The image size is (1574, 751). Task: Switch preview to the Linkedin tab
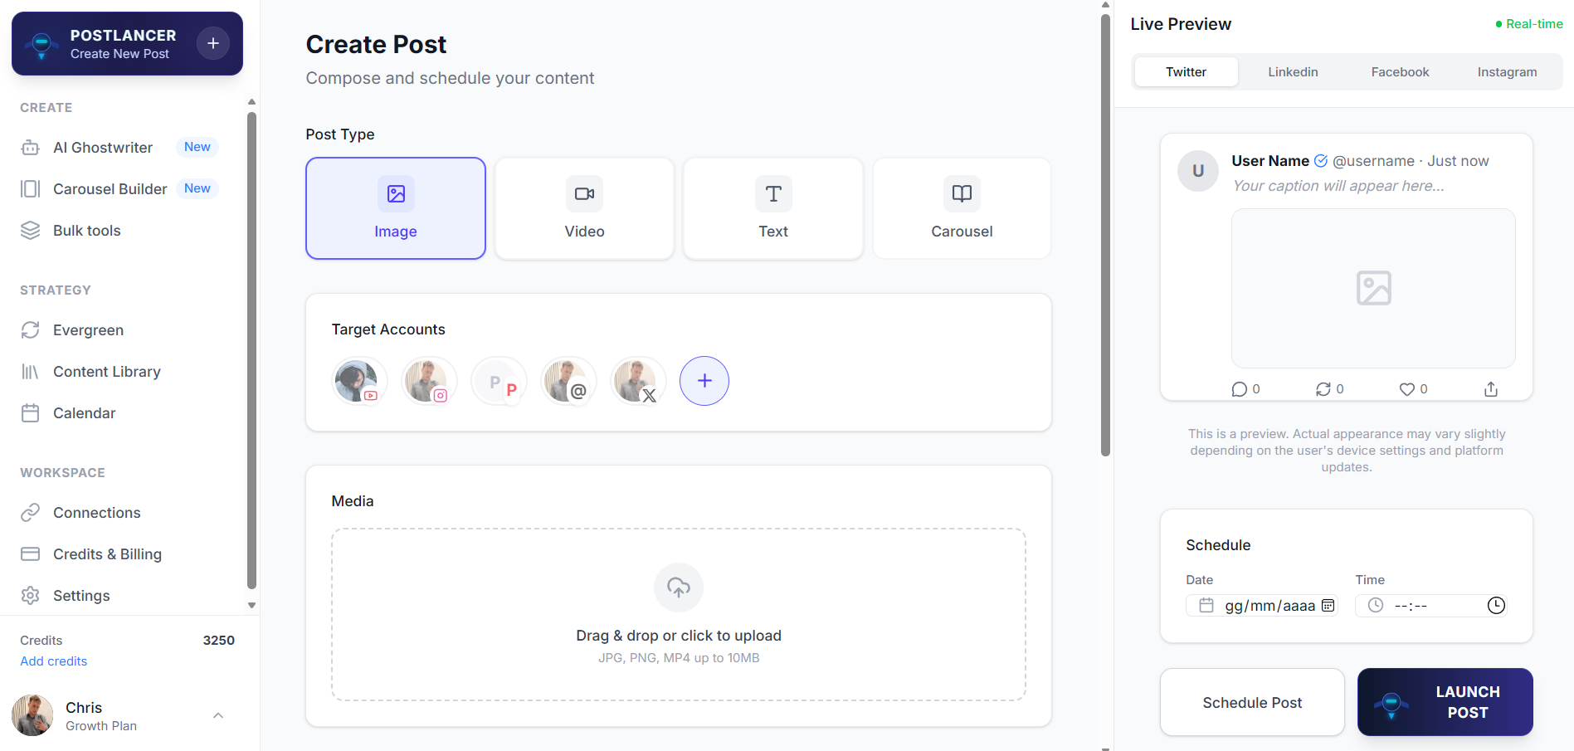click(x=1292, y=71)
